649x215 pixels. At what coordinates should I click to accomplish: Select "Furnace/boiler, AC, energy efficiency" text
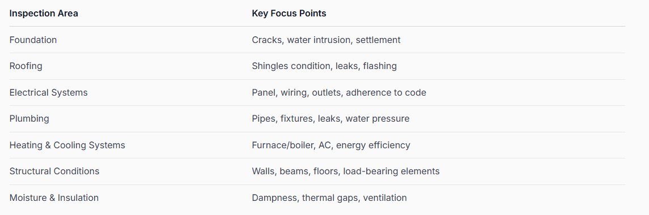330,145
